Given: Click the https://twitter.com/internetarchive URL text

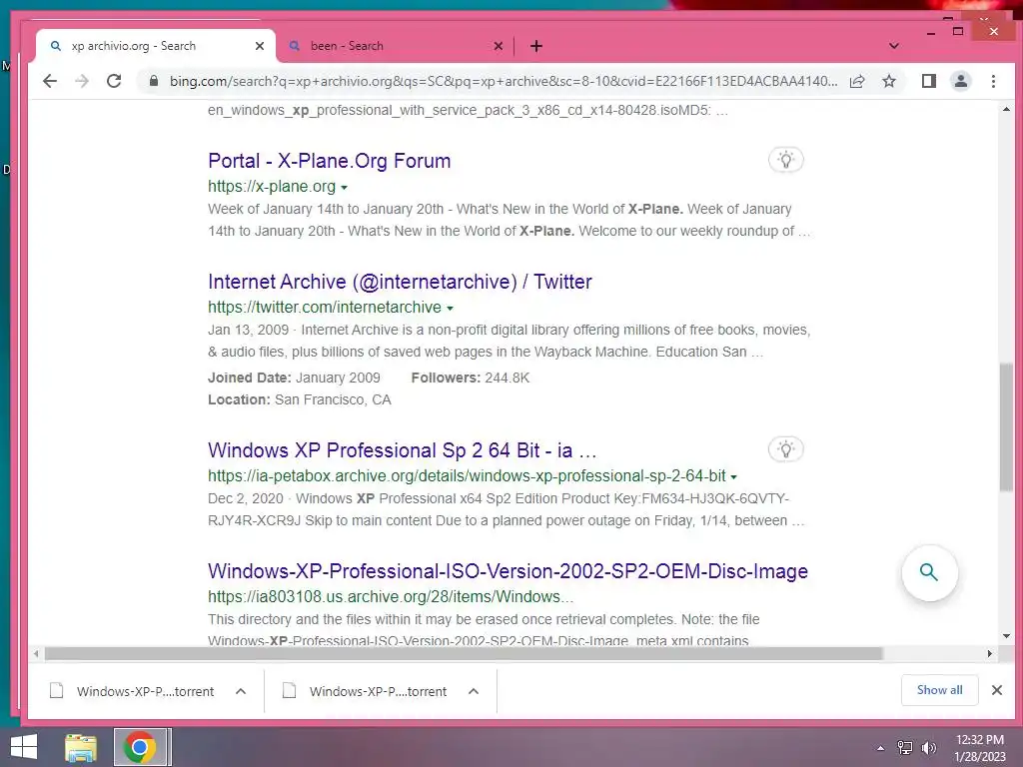Looking at the screenshot, I should (325, 308).
